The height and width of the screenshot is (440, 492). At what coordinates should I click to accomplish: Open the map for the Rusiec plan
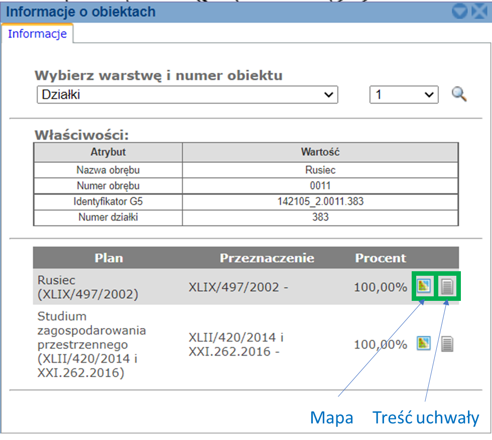(424, 287)
